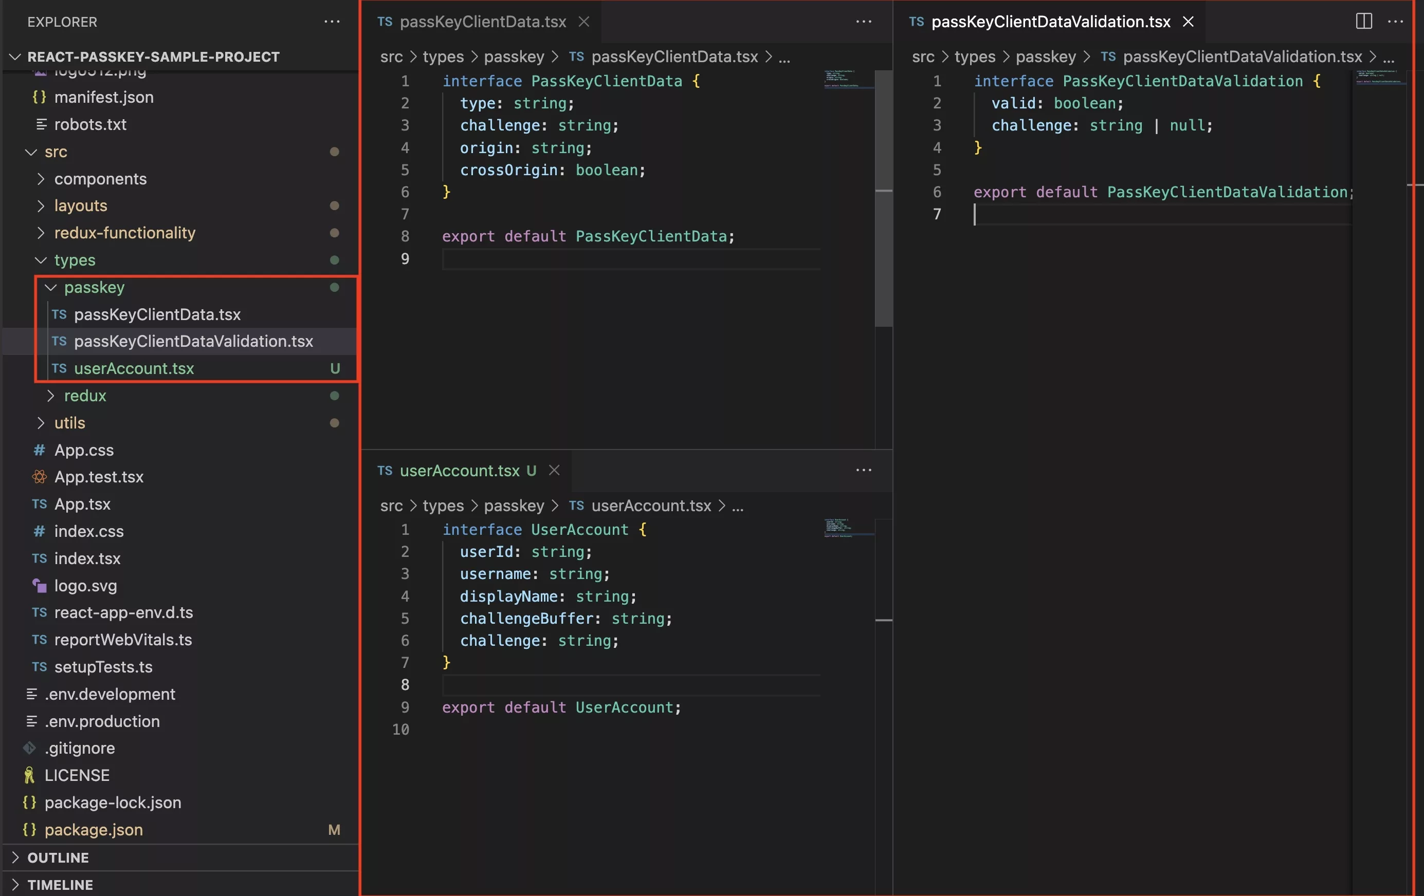1424x896 pixels.
Task: Expand the OUTLINE section
Action: point(15,857)
